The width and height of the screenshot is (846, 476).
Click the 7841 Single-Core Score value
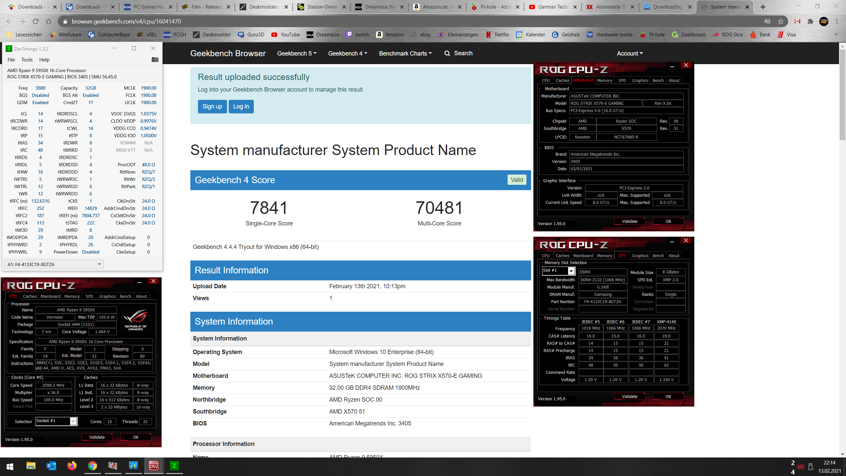[269, 208]
